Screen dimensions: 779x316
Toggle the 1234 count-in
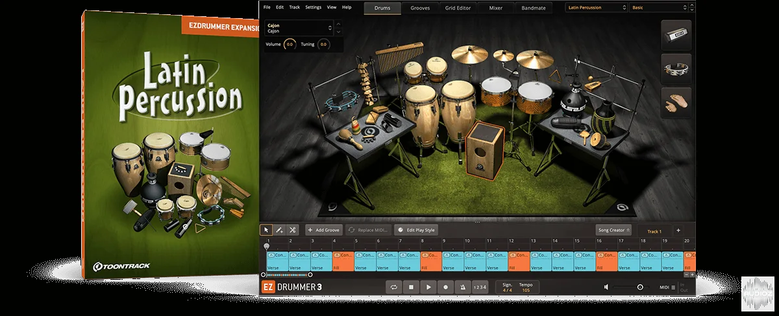(x=479, y=287)
